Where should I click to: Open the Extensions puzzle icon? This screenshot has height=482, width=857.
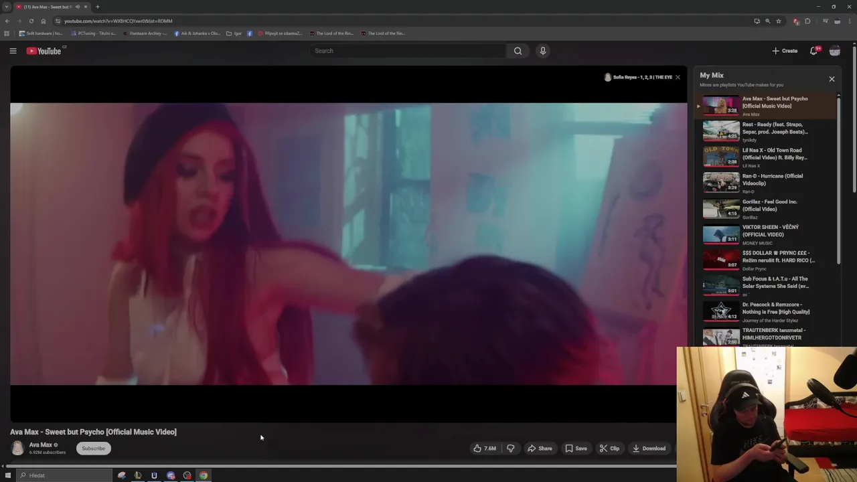click(807, 21)
